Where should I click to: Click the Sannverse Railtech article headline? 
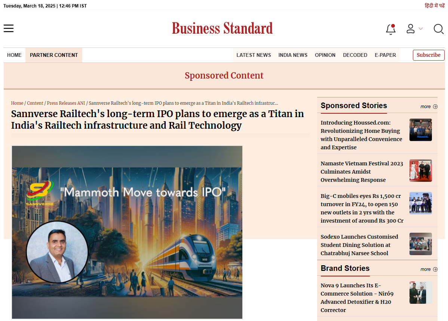click(x=157, y=119)
